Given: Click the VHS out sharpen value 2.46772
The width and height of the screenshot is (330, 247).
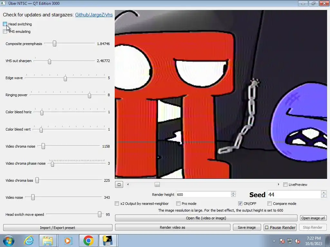Looking at the screenshot, I should 103,61.
